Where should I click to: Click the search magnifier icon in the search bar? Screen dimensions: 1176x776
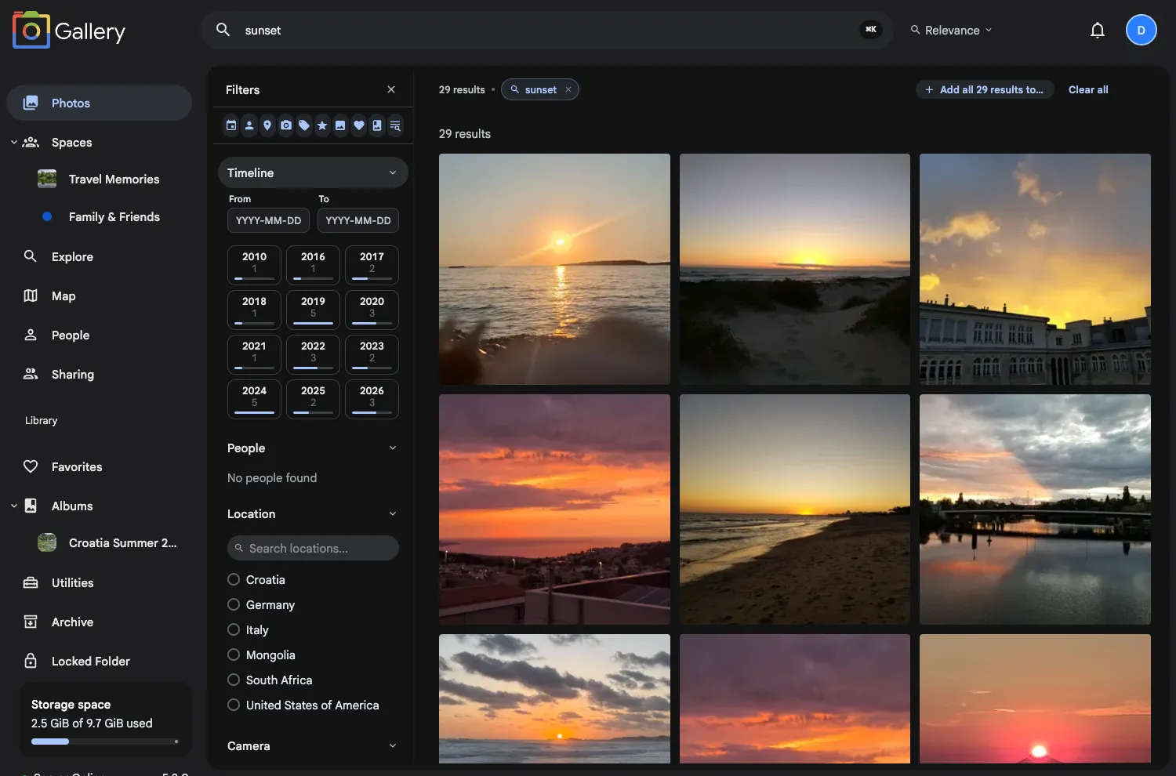(x=223, y=30)
